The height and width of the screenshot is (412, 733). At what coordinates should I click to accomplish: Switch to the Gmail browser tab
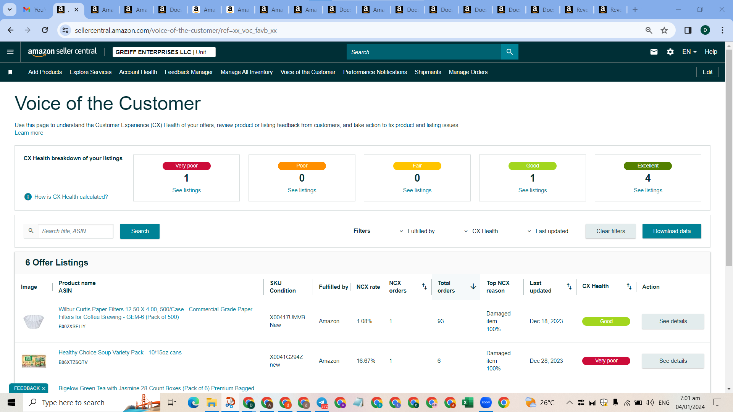pyautogui.click(x=34, y=10)
